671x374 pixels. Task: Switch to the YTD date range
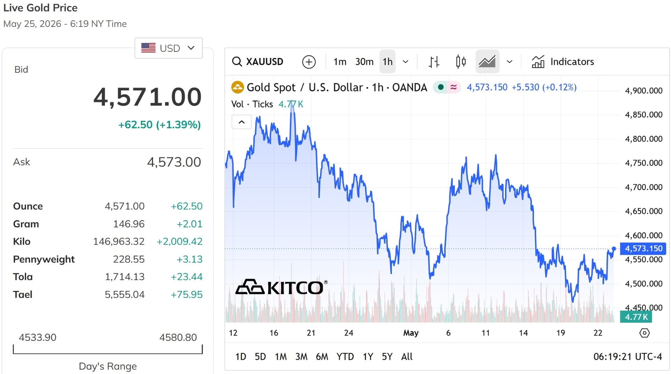[x=345, y=357]
